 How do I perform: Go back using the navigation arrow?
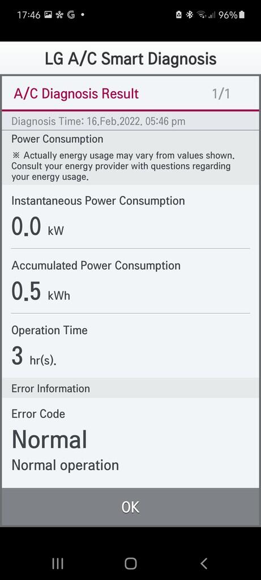pyautogui.click(x=204, y=564)
